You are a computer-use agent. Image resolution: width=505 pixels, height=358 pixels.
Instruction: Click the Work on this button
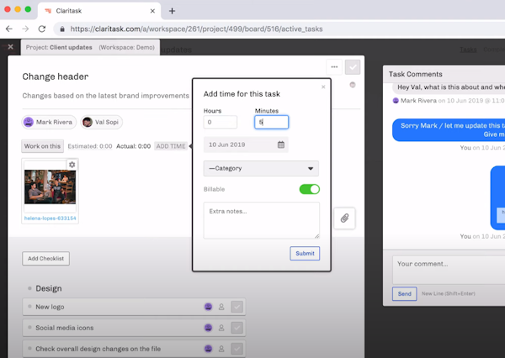click(x=43, y=146)
